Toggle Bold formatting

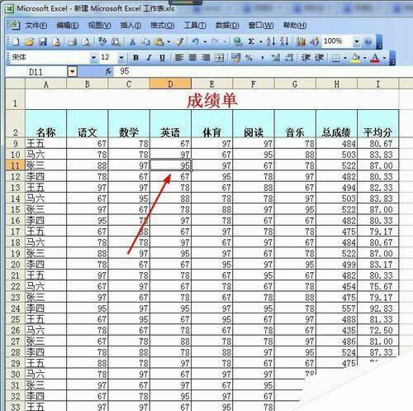135,58
